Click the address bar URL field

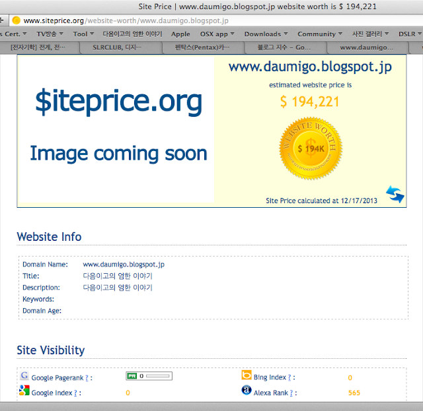216,20
